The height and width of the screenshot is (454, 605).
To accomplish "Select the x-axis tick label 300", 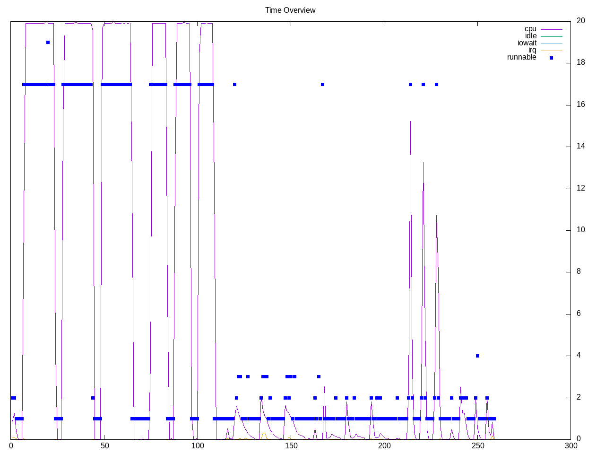I will (570, 446).
